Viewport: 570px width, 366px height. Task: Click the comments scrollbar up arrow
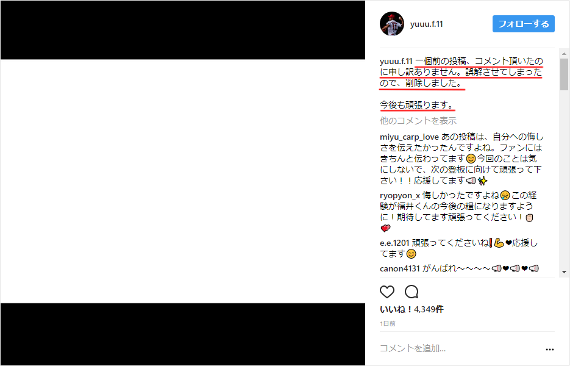(564, 54)
